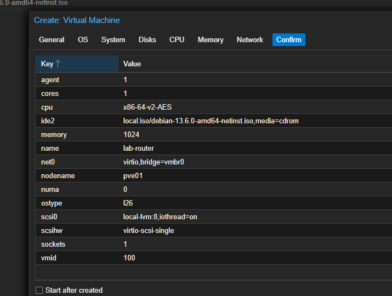Select the cores row key
Image resolution: width=392 pixels, height=296 pixels.
50,94
